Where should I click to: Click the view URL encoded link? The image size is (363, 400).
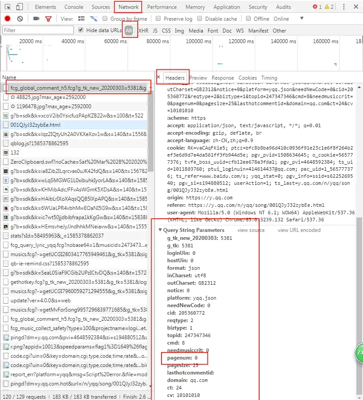[x=299, y=230]
